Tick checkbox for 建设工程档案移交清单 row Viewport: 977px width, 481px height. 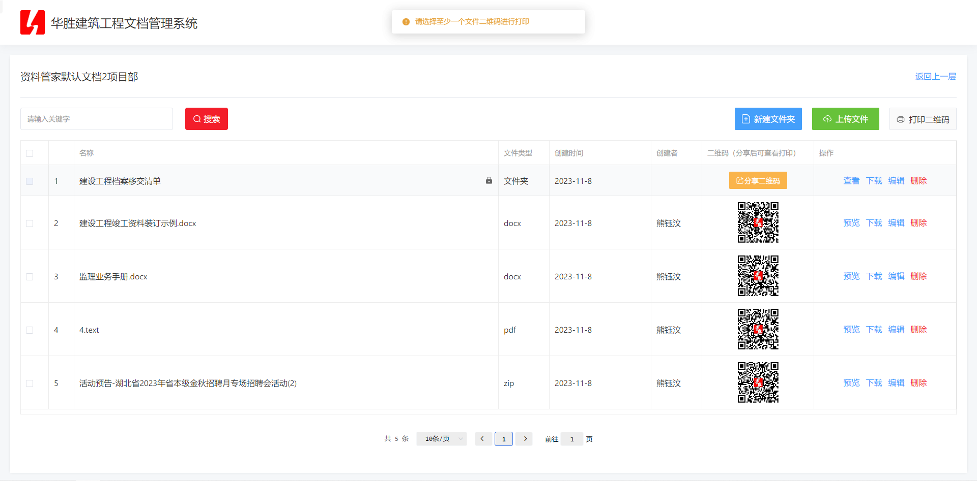click(x=30, y=181)
